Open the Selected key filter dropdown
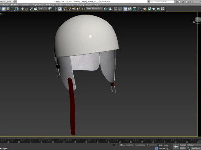The width and height of the screenshot is (201, 150). point(194,145)
